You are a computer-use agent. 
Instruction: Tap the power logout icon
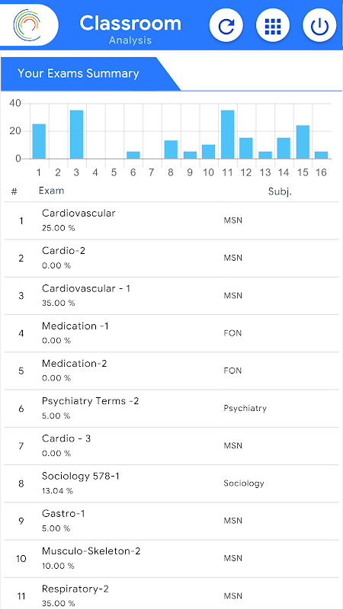(x=319, y=25)
